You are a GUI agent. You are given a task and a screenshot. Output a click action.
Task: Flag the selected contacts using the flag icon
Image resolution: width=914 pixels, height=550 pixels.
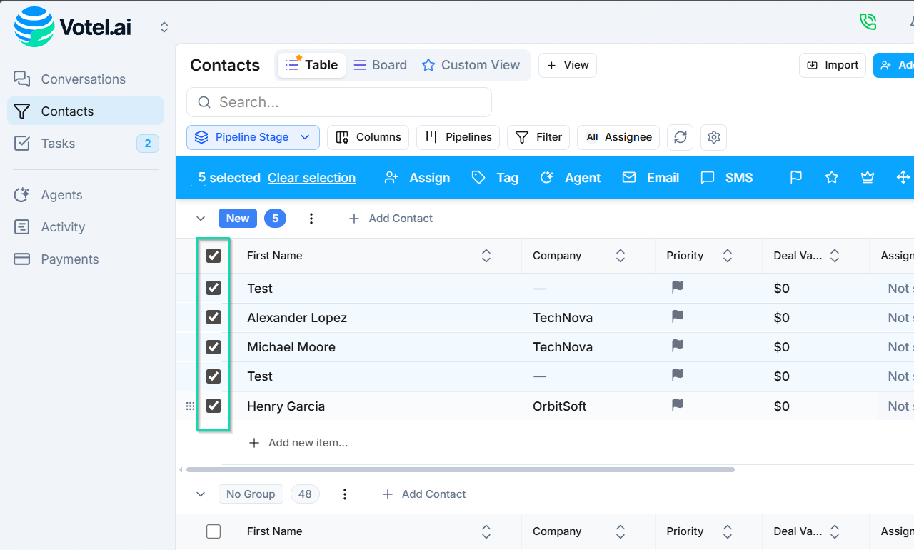click(x=795, y=177)
